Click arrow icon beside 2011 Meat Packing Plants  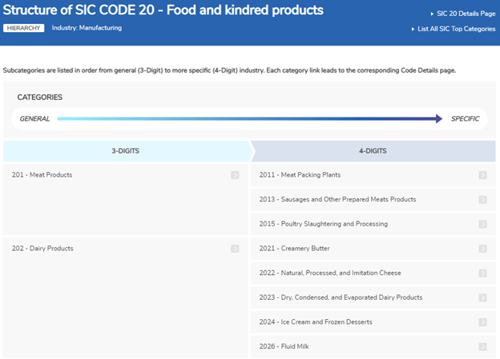pos(483,175)
